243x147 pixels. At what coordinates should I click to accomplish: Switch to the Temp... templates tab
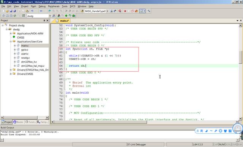43,122
